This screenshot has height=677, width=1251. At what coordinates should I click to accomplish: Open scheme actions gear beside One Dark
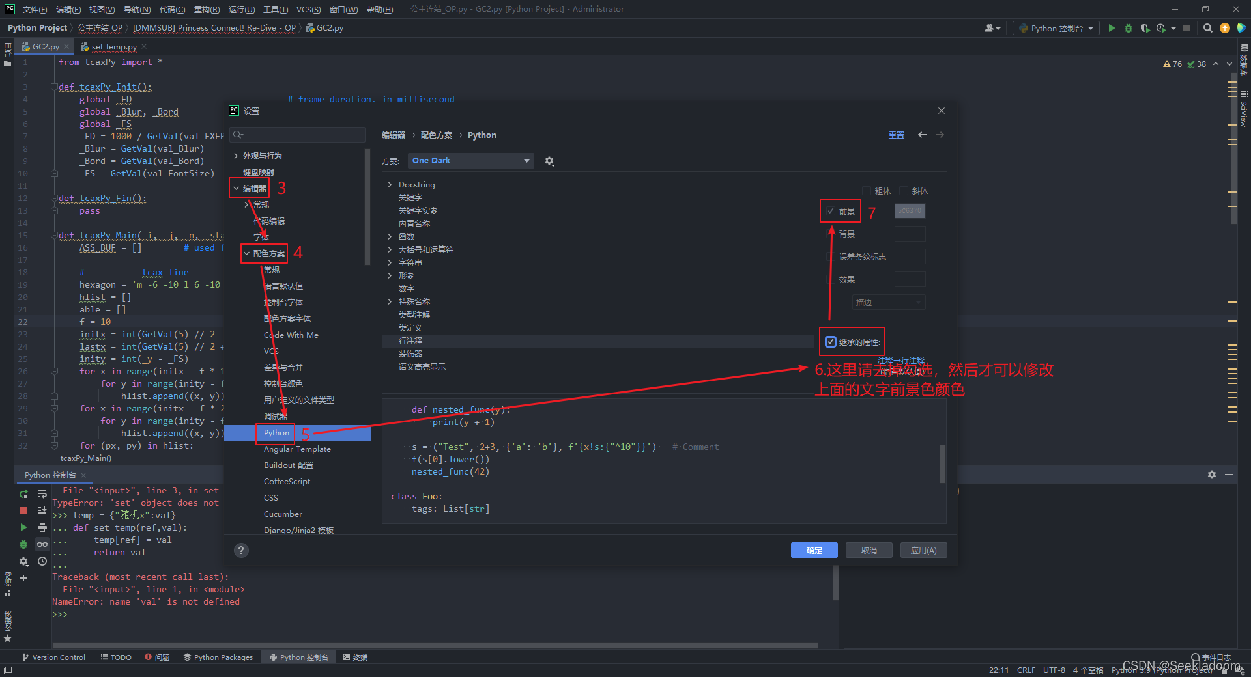(549, 161)
